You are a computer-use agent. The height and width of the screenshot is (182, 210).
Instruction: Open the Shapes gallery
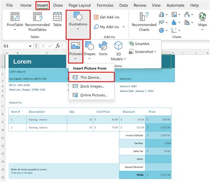(89, 51)
